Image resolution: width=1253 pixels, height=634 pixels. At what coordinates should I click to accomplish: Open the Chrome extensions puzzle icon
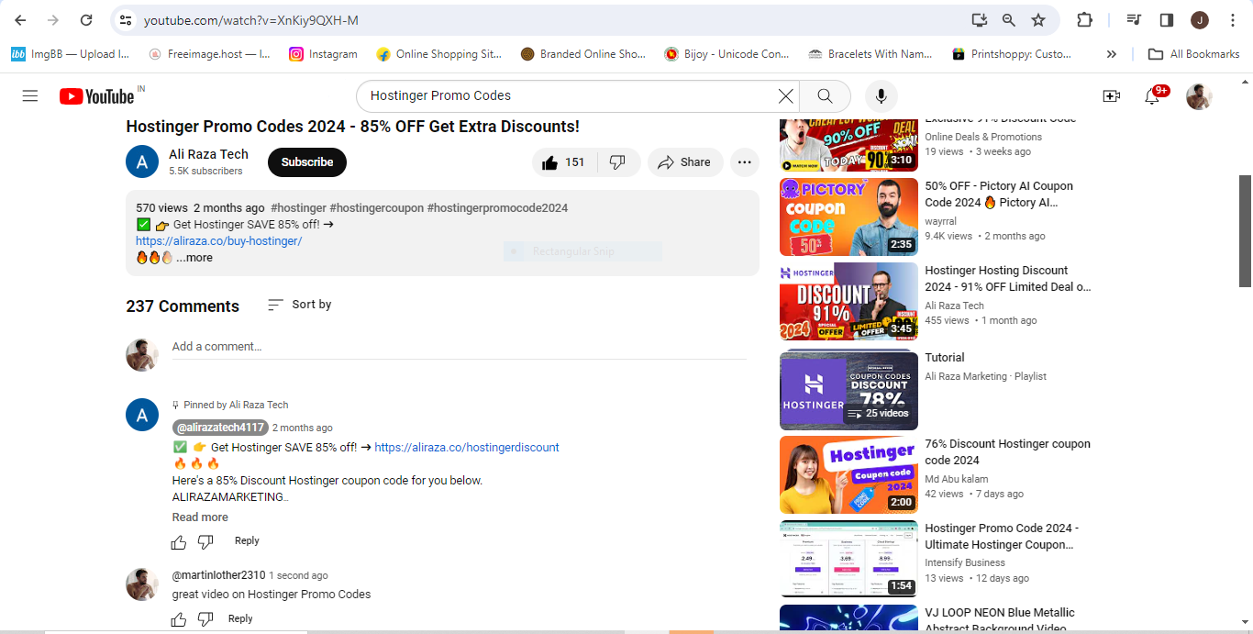click(1084, 20)
